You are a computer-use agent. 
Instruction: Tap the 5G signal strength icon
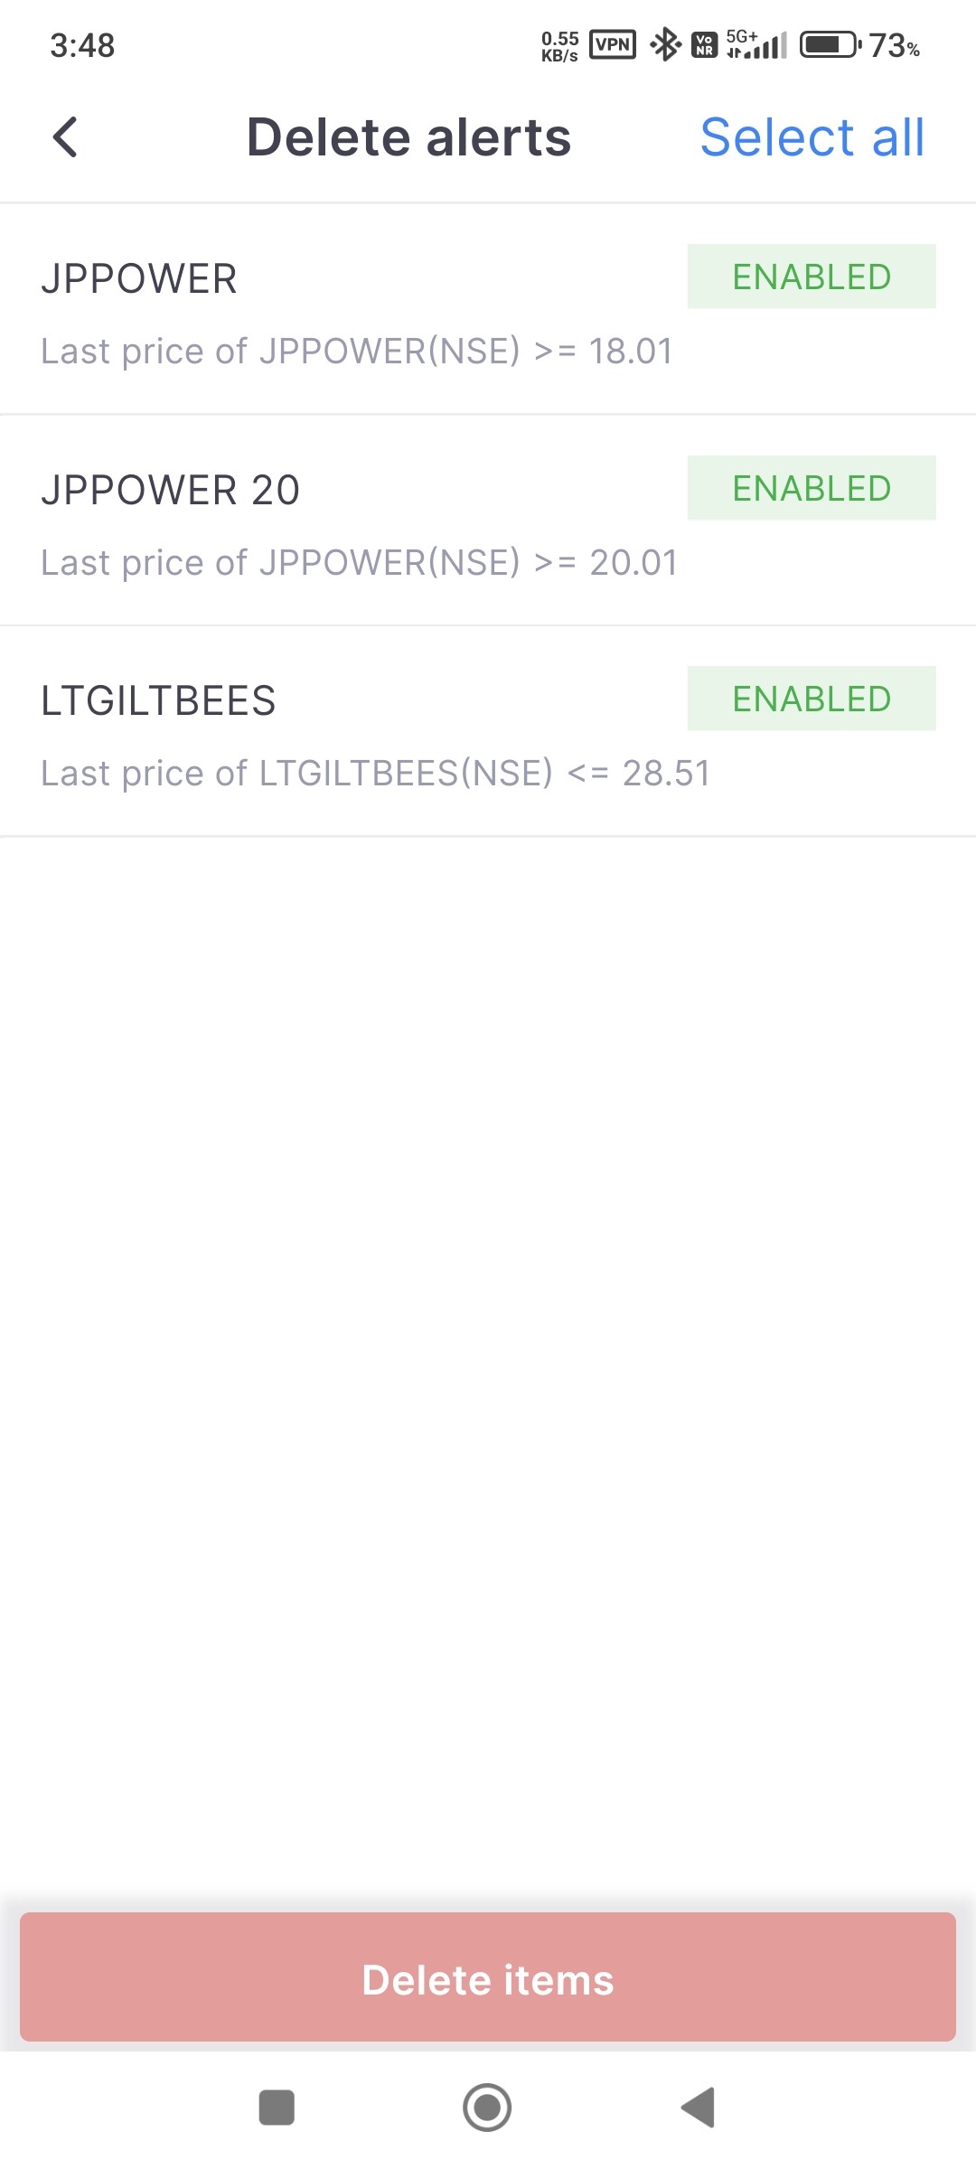coord(757,44)
